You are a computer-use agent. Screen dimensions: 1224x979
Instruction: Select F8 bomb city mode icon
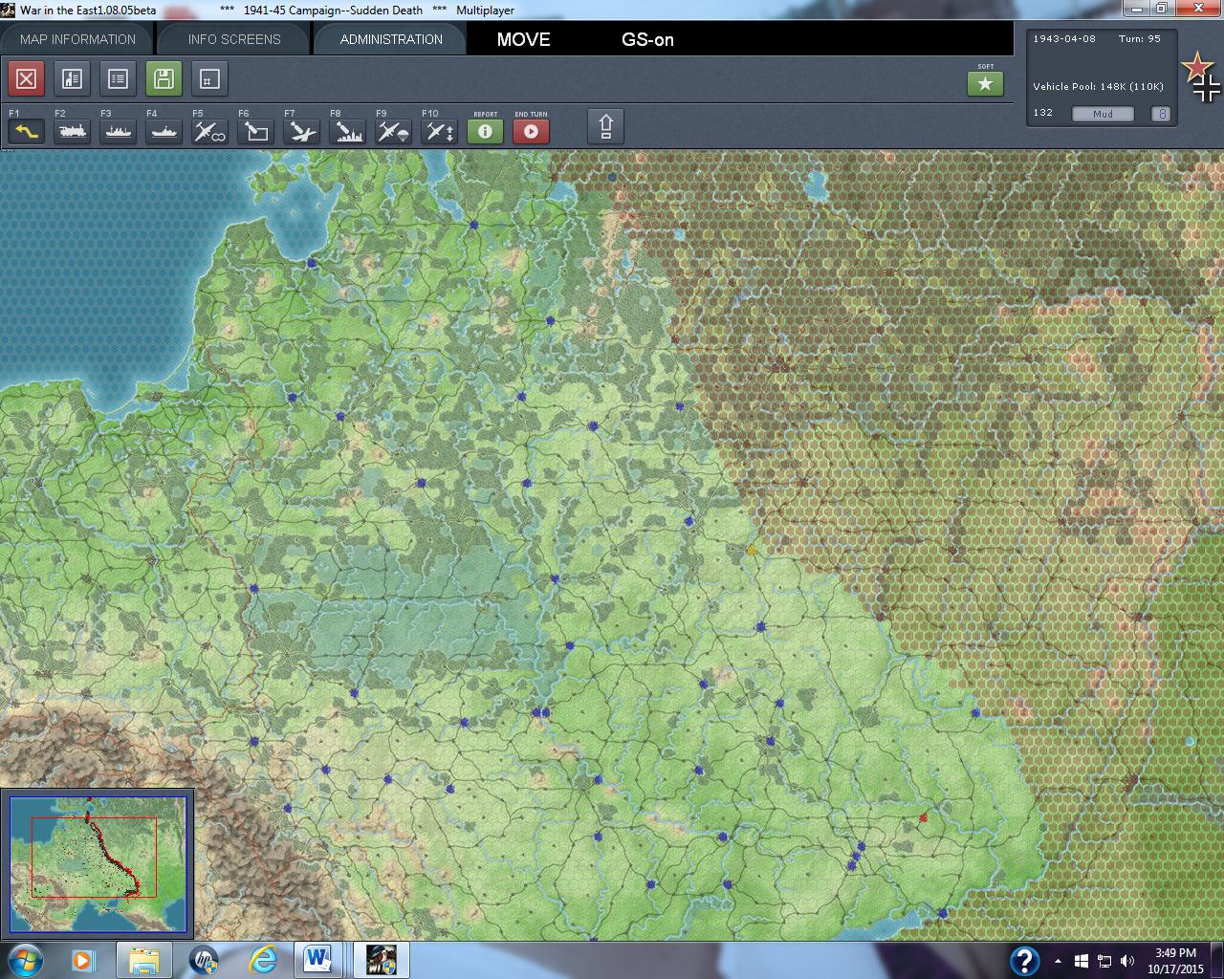tap(347, 131)
